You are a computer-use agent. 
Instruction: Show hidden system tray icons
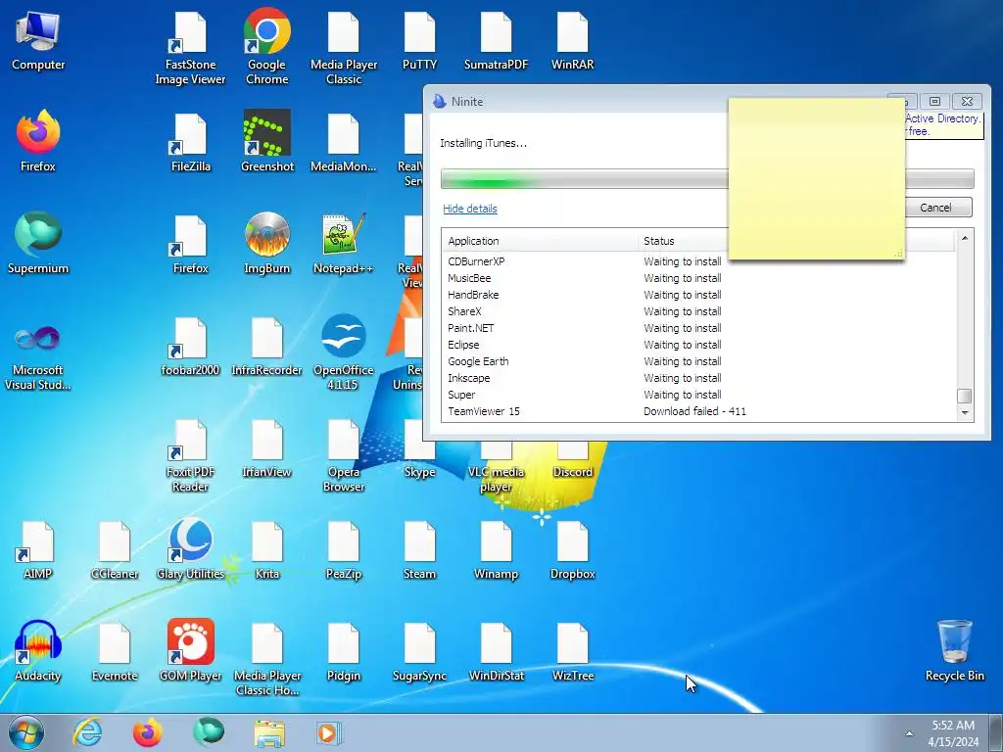click(909, 733)
